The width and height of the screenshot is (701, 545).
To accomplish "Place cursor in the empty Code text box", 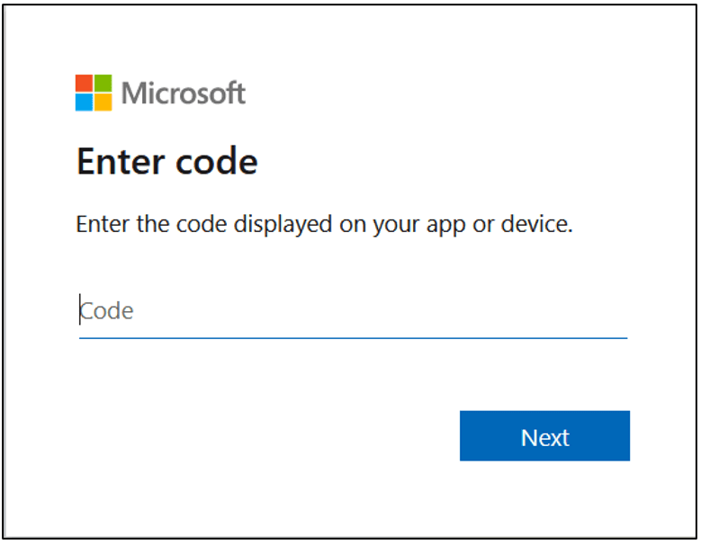I will (x=353, y=311).
